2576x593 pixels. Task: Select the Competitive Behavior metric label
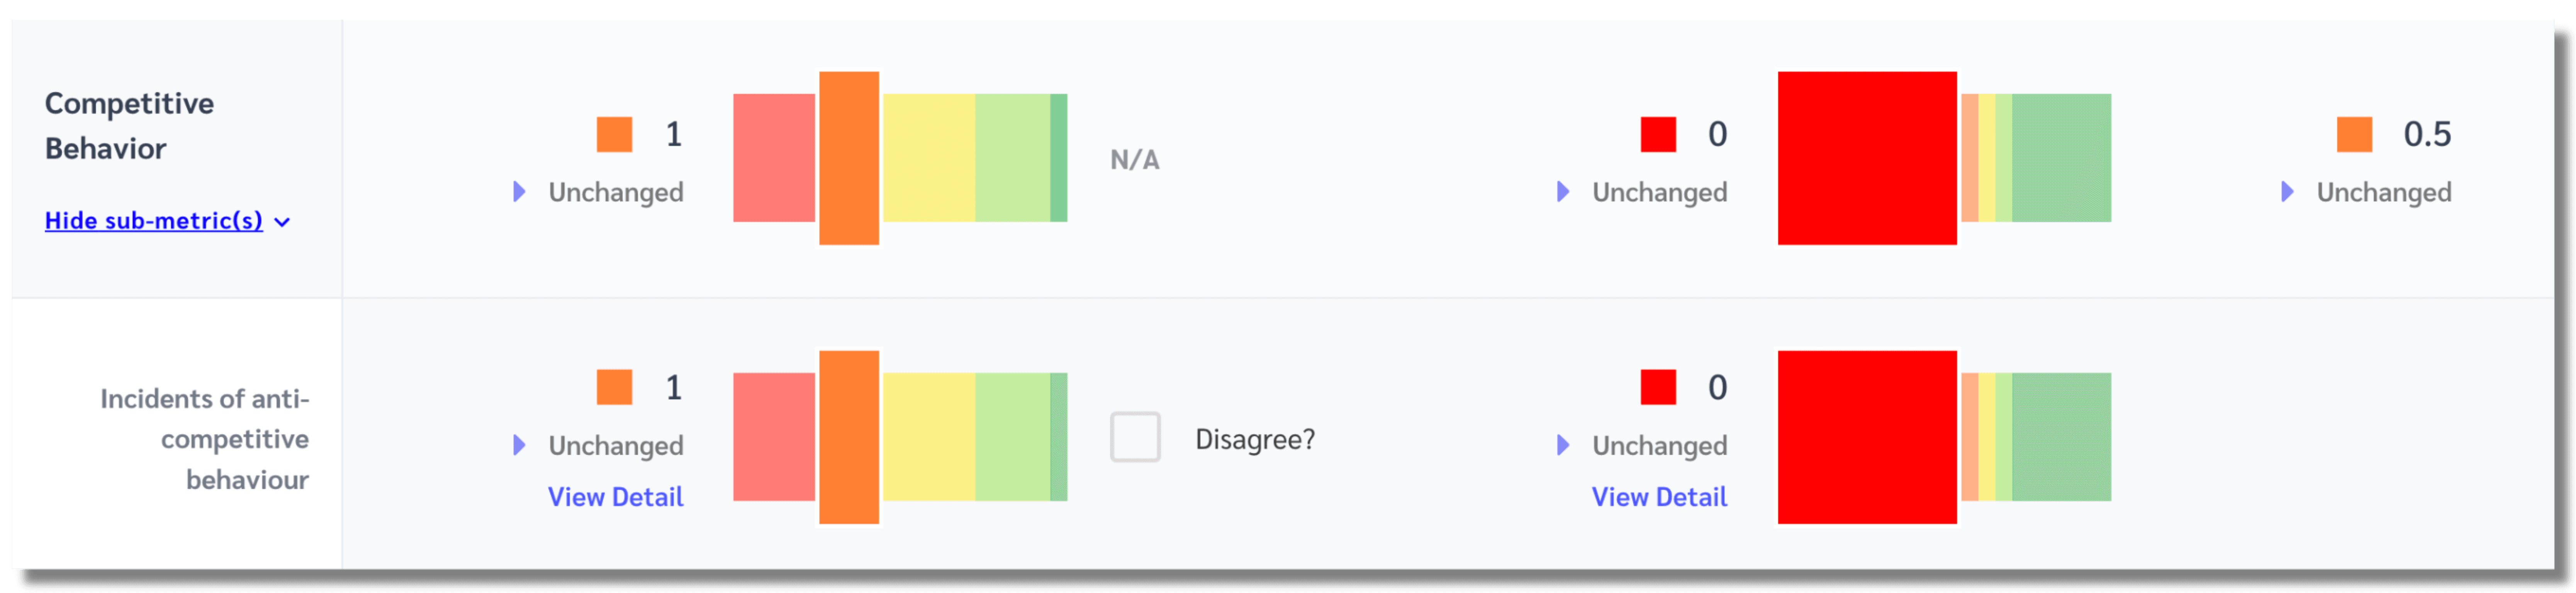click(x=129, y=126)
